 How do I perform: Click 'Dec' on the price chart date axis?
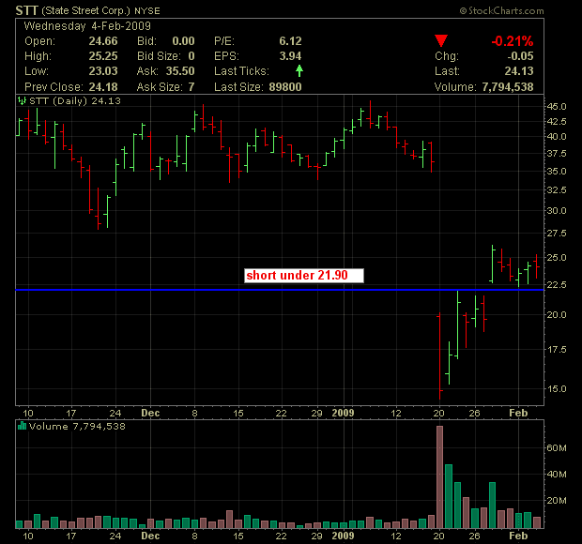click(150, 413)
